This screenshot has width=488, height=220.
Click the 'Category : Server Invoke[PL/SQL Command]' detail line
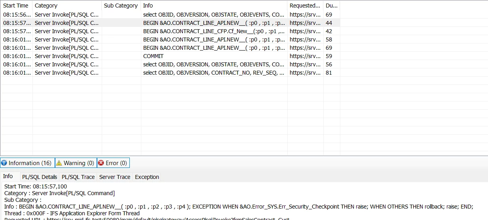(59, 193)
